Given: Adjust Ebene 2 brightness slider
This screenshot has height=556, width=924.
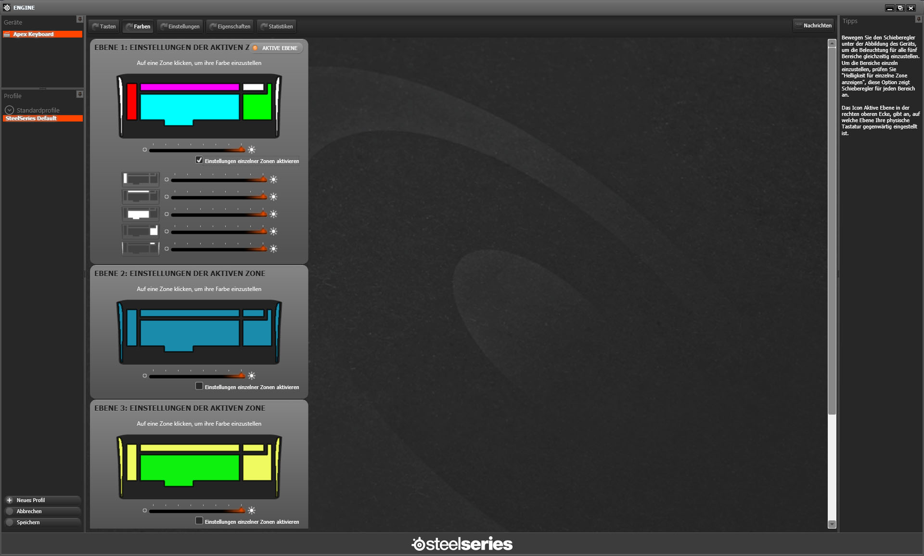Looking at the screenshot, I should click(197, 376).
